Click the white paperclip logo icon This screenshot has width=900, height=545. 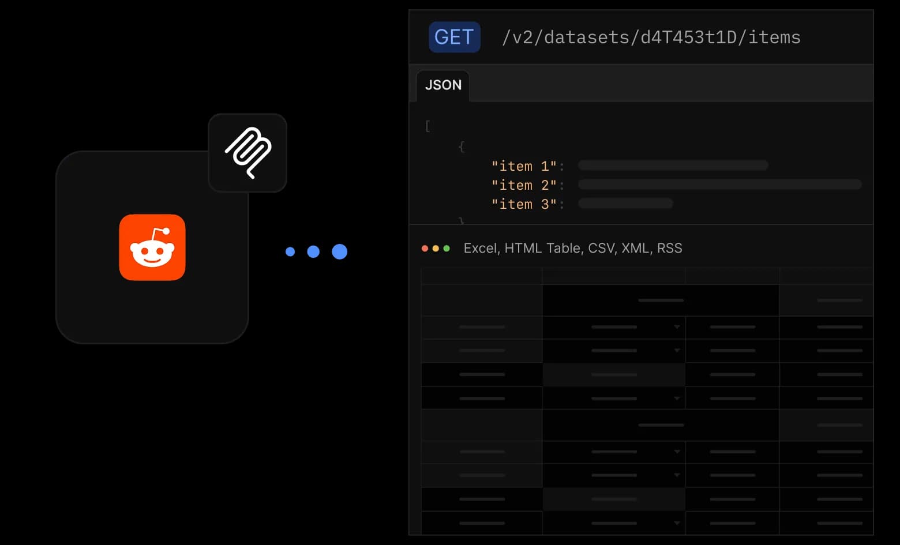[248, 153]
